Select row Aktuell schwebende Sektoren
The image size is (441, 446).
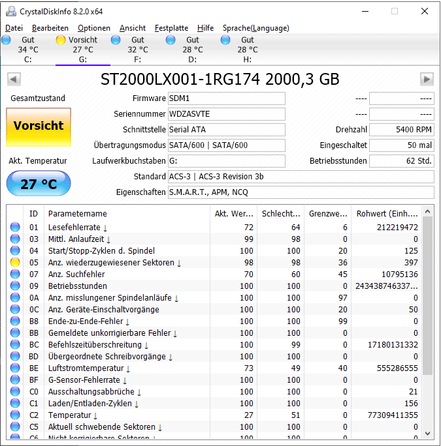pos(214,426)
